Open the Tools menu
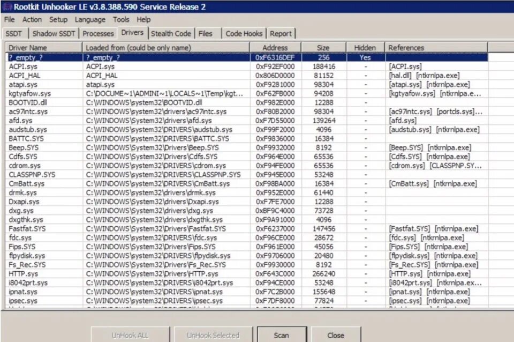The height and width of the screenshot is (342, 514). (121, 20)
